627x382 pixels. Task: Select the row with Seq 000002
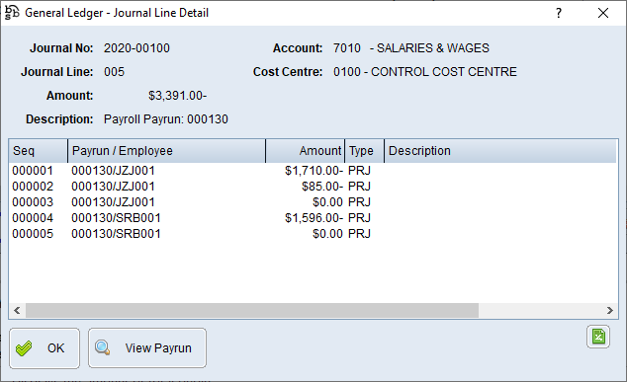point(313,187)
